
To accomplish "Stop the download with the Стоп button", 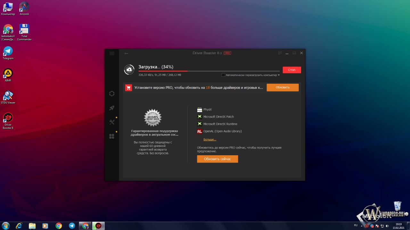I will [x=292, y=70].
